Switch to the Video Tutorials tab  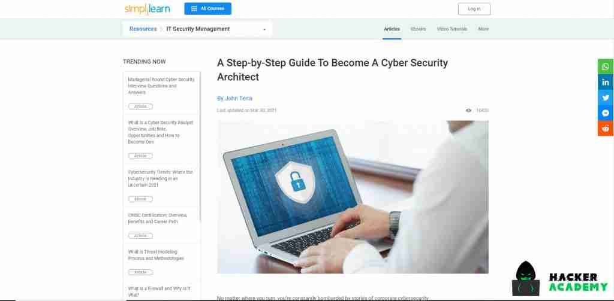click(x=452, y=29)
